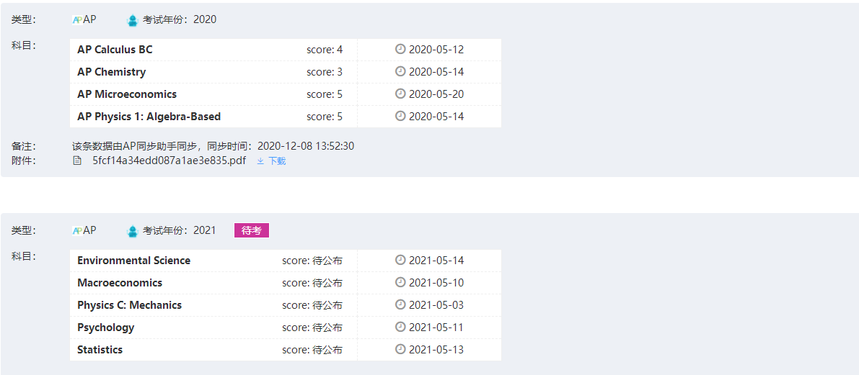Select the AP Chemistry subject row
859x375 pixels.
[286, 72]
